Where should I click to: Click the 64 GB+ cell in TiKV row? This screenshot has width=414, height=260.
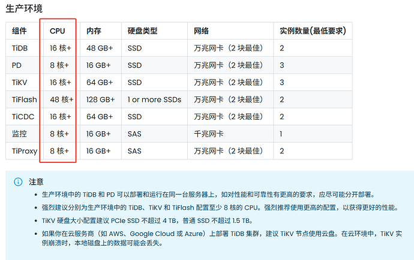100,82
